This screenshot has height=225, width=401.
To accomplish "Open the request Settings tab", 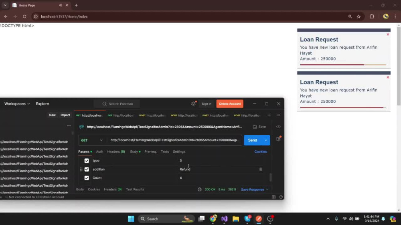I will (x=179, y=151).
